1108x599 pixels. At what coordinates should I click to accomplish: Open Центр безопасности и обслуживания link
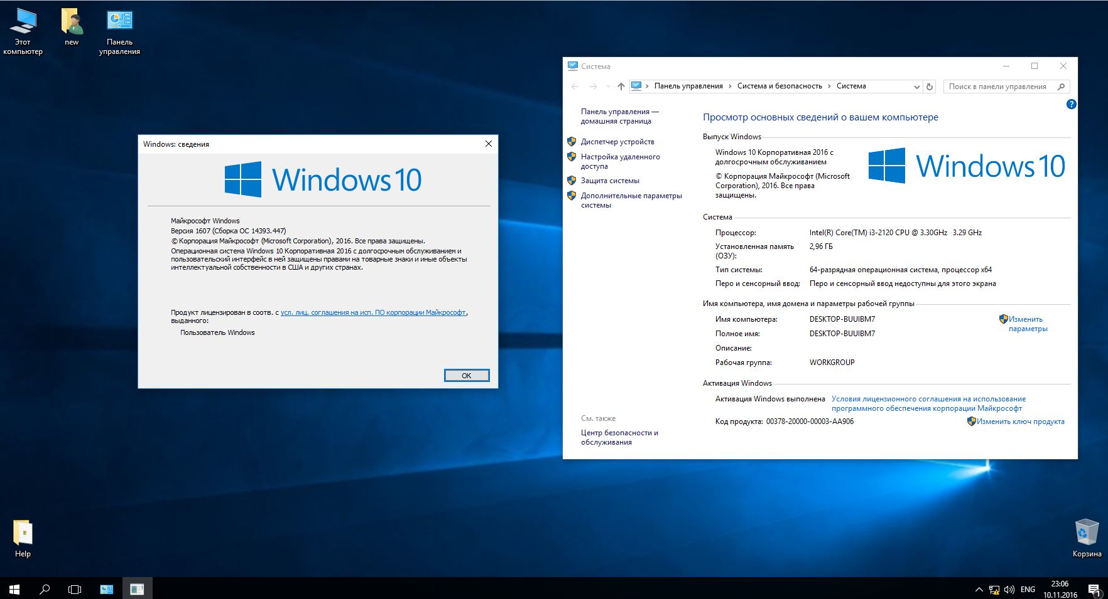coord(619,437)
